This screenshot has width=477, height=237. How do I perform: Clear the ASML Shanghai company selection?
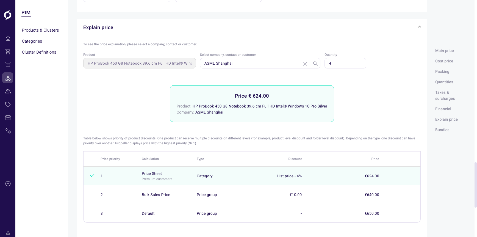point(305,64)
